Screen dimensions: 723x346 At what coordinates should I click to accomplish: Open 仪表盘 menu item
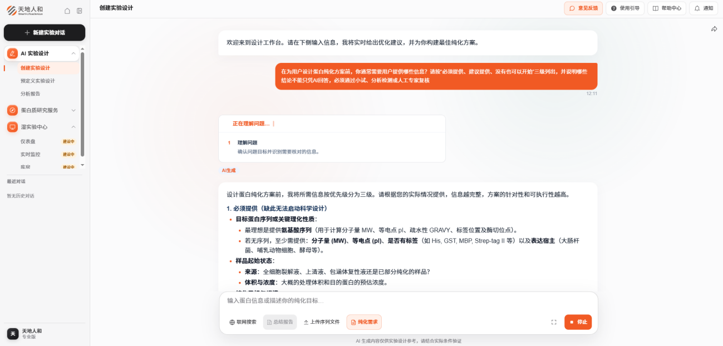28,141
